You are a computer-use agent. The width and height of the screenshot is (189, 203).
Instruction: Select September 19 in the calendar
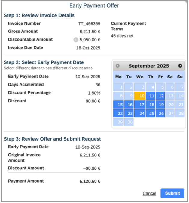click(160, 105)
